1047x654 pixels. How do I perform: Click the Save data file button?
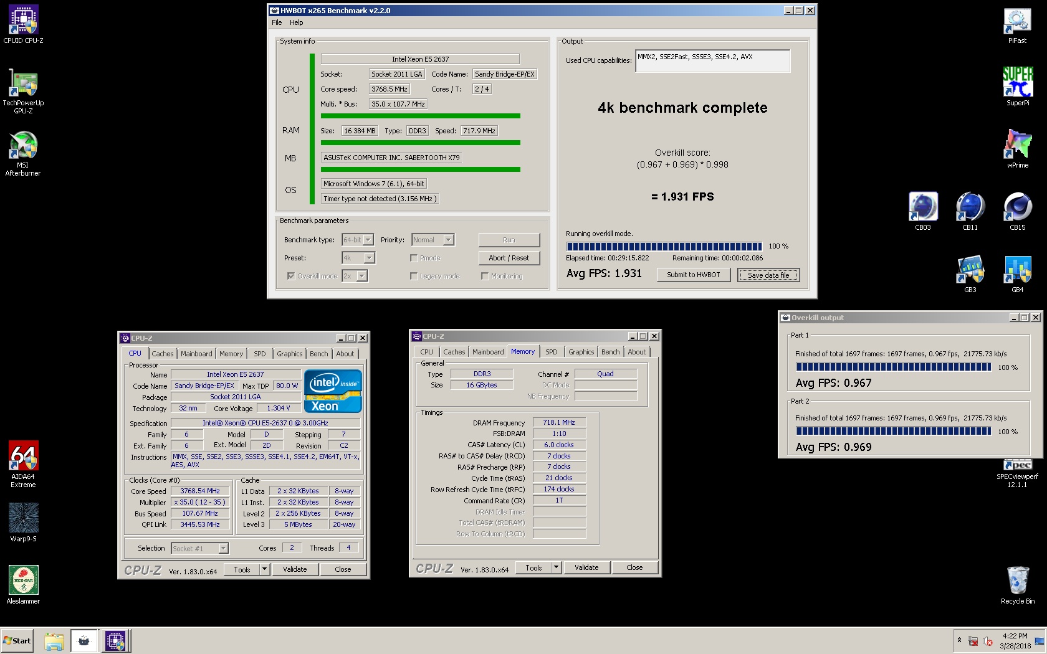click(x=768, y=275)
